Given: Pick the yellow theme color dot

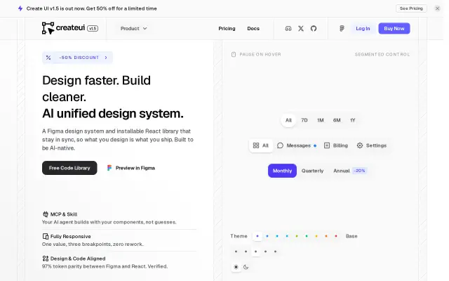Looking at the screenshot, I should click(316, 236).
